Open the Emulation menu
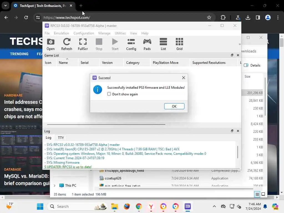 coord(61,33)
